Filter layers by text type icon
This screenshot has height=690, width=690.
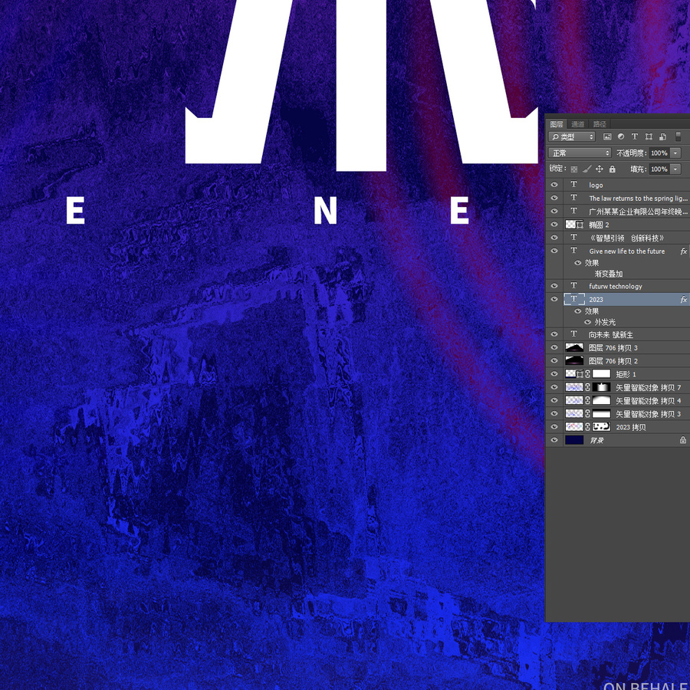tap(635, 137)
